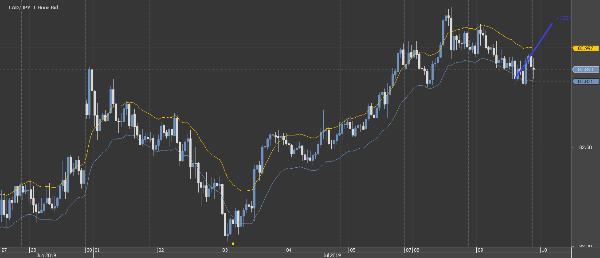Click the CAD/JPY 1 Hour Bid title
600x258 pixels.
coord(33,8)
